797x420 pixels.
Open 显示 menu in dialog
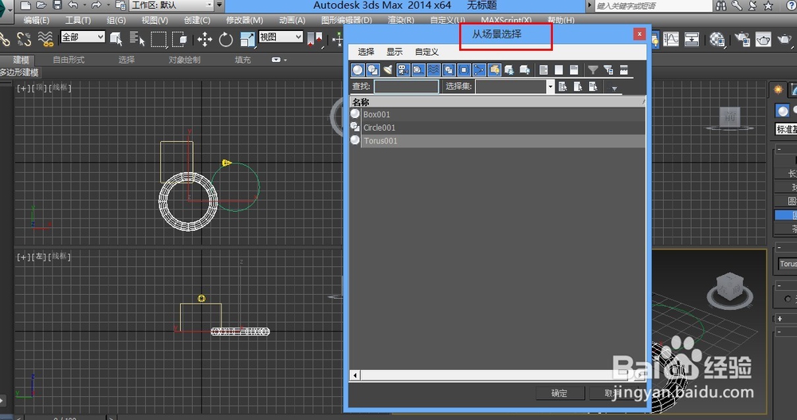(x=395, y=52)
